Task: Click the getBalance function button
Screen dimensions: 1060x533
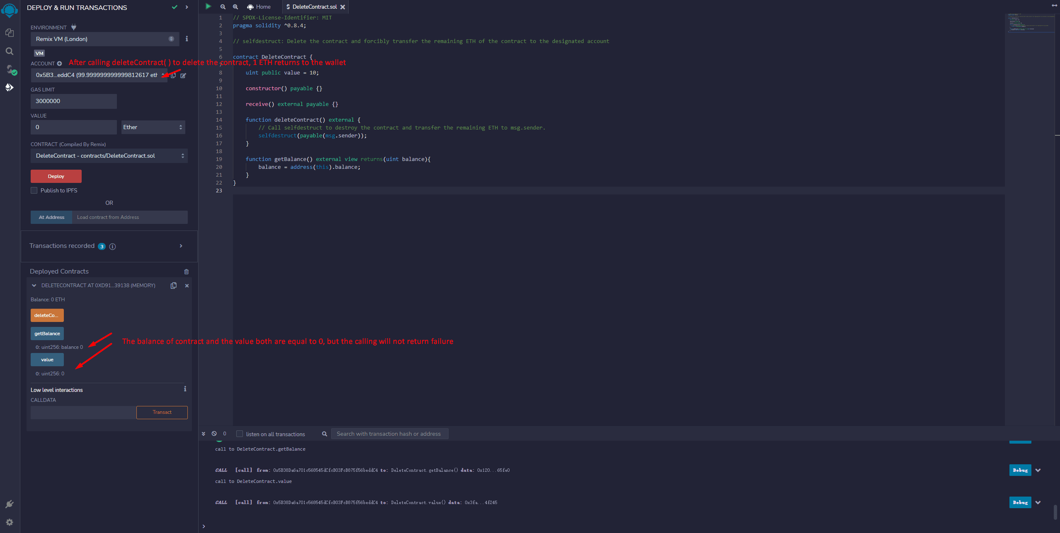Action: coord(47,334)
